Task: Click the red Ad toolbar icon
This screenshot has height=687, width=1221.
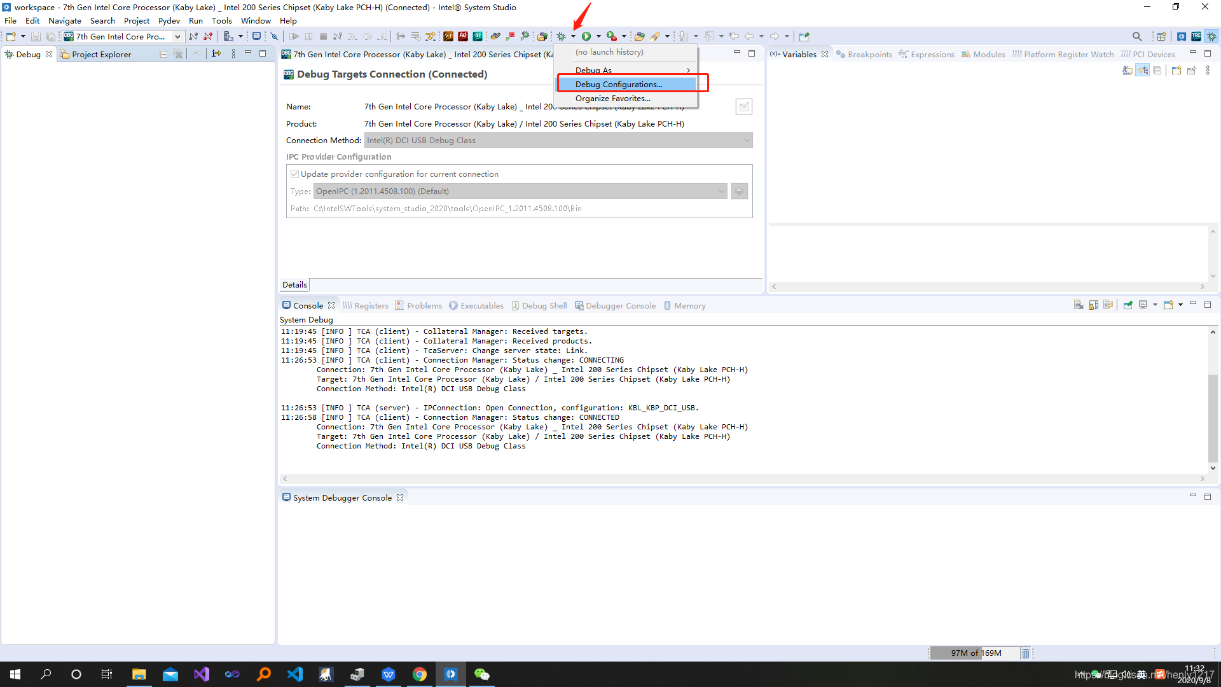Action: (463, 36)
